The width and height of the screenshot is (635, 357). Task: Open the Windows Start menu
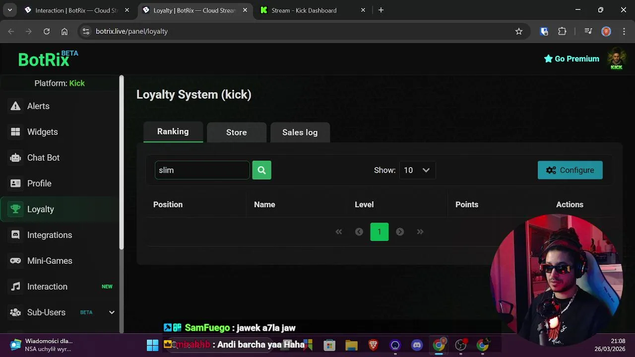[152, 345]
